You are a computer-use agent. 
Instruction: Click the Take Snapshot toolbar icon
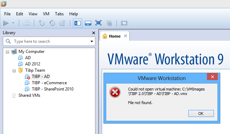point(42,23)
